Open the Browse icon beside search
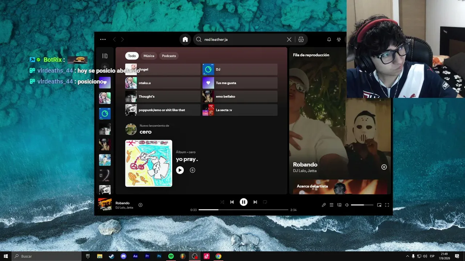 [301, 40]
